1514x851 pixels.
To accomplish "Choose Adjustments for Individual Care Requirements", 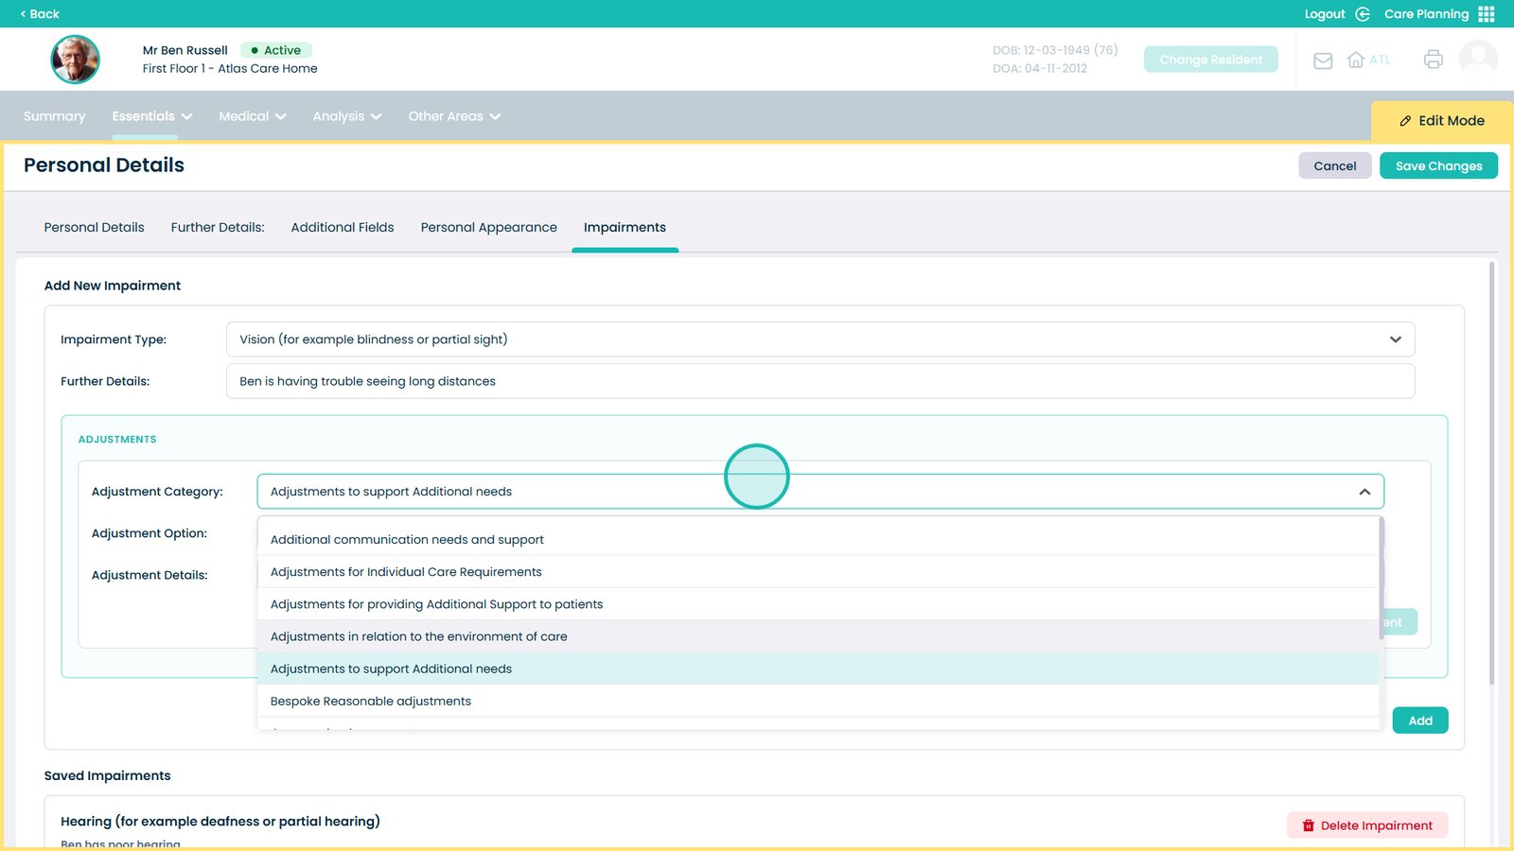I will coord(406,572).
